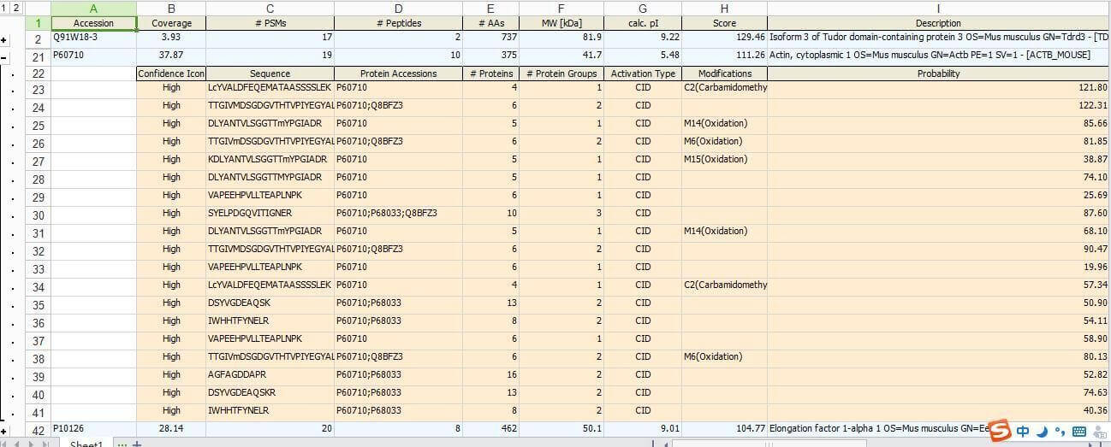Open the sheet list ellipsis button
1111x447 pixels.
tap(122, 443)
